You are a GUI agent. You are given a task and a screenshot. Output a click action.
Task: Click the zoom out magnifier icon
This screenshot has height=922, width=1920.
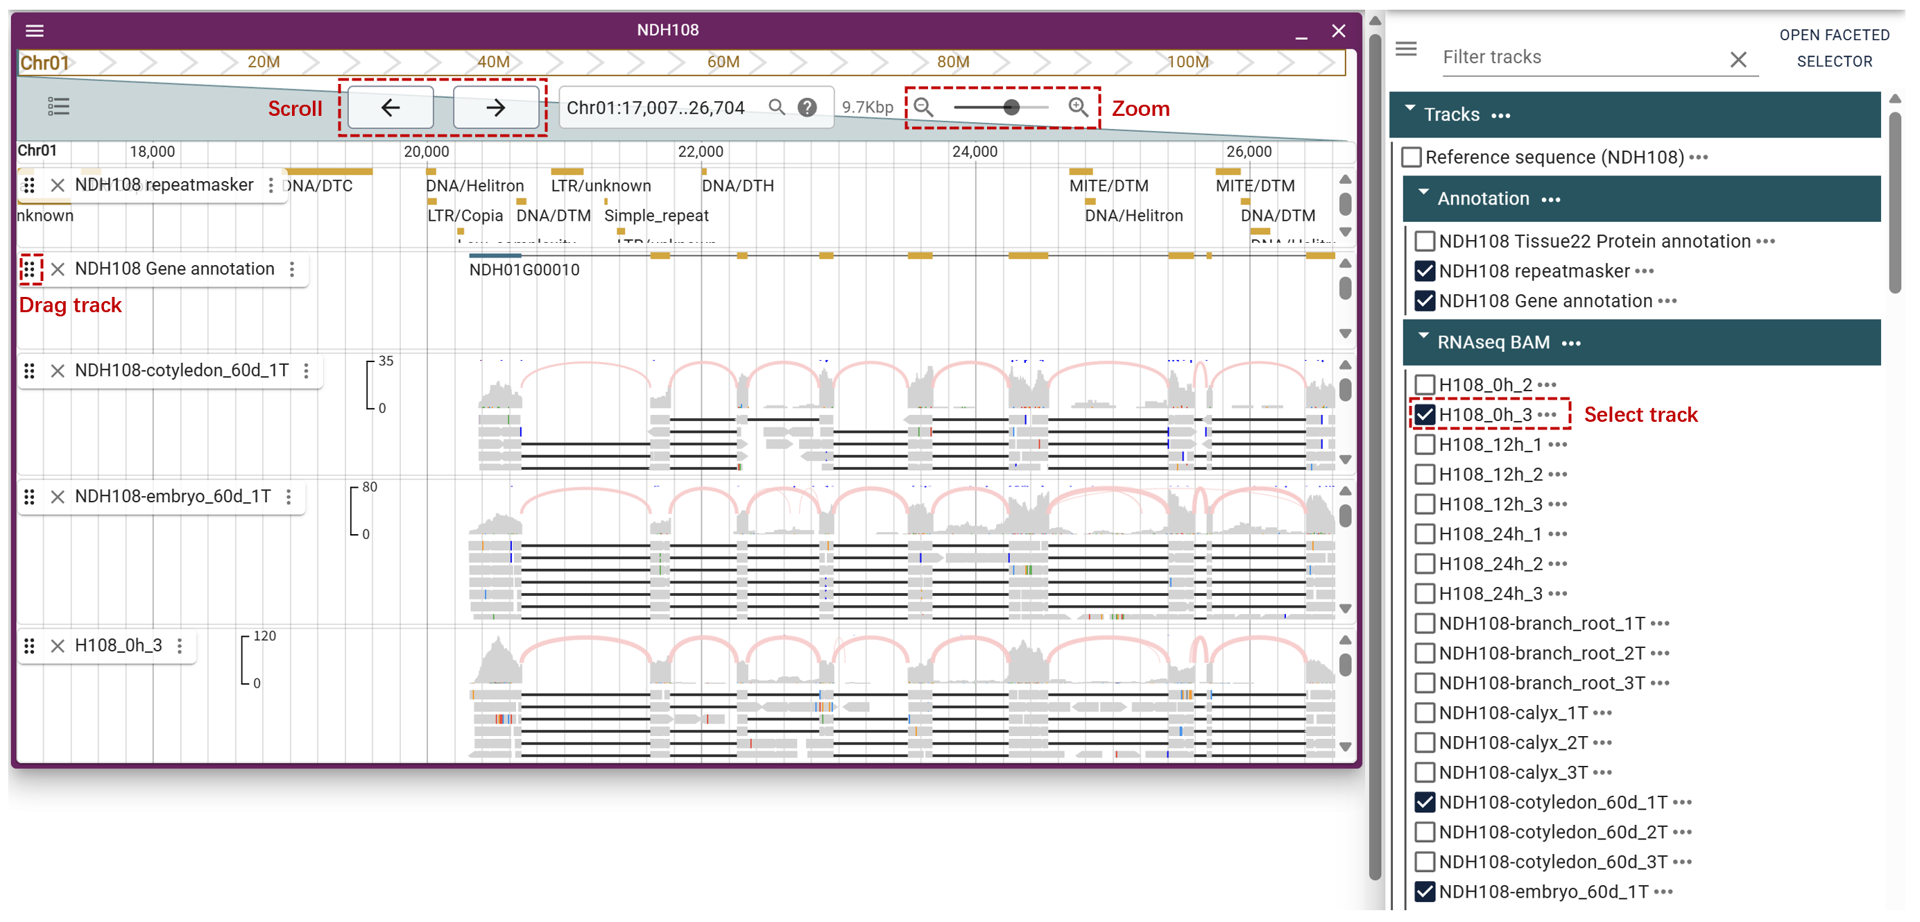tap(923, 108)
